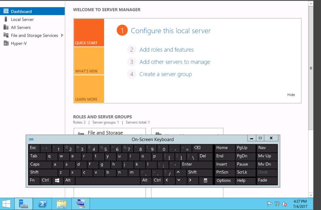The image size is (321, 210).
Task: Hide the welcome tile
Action: click(291, 95)
